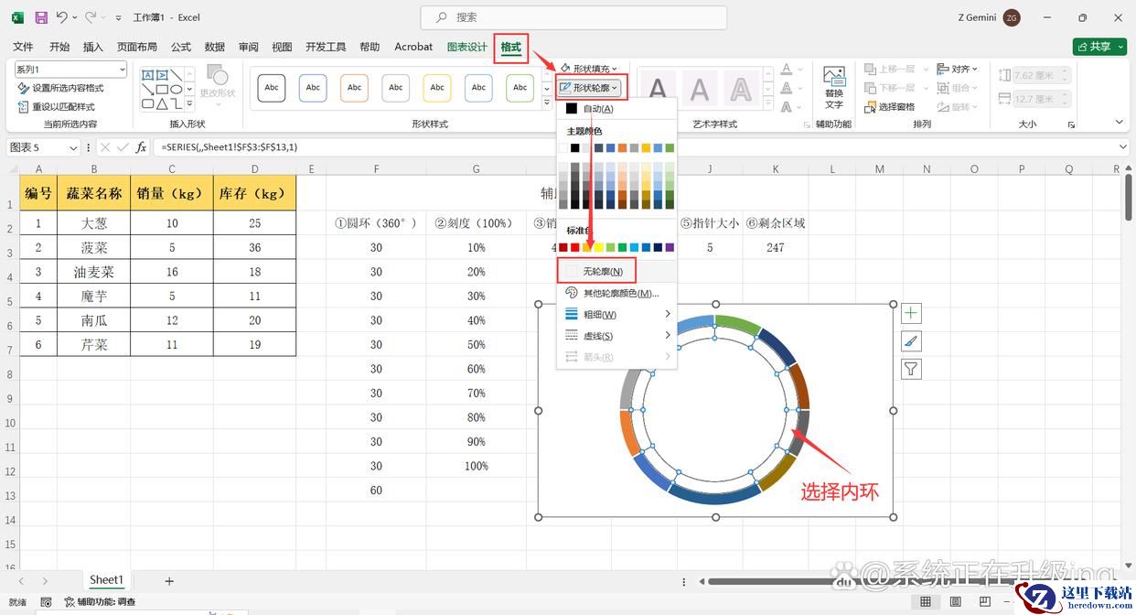Open Chart Styles paintbrush button
Screen dimensions: 1136x615
click(911, 341)
